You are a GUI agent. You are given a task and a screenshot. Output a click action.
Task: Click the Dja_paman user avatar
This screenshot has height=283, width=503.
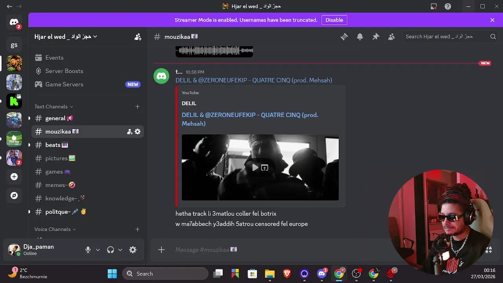point(14,250)
